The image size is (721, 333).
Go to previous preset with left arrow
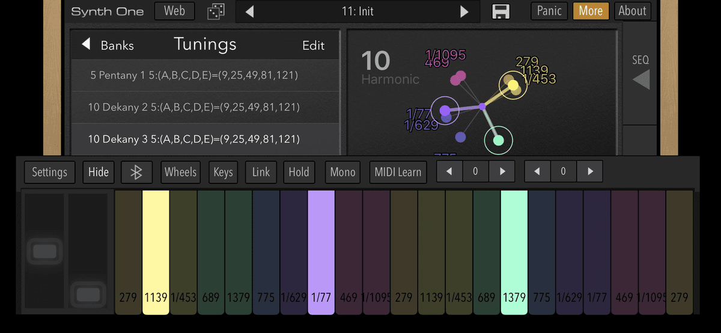(x=250, y=11)
